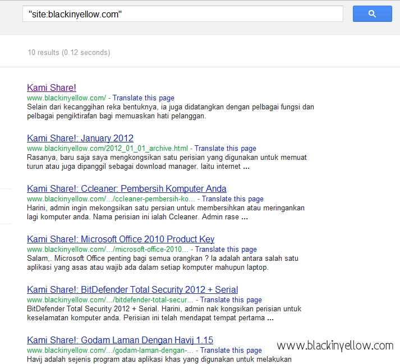Translate the www.blackinyellow.com/ homepage result
The image size is (400, 364).
click(x=144, y=98)
